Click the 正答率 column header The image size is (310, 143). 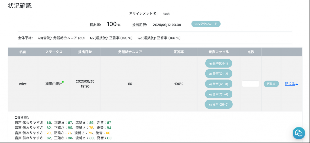(179, 52)
